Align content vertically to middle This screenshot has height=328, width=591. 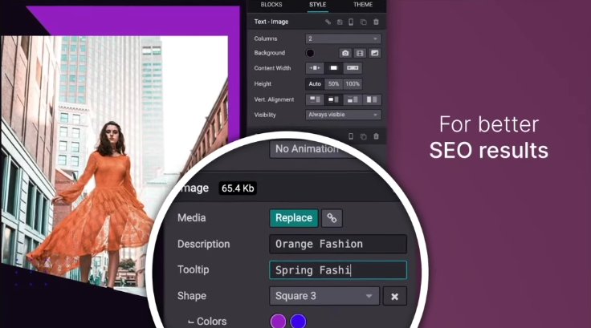tap(333, 99)
